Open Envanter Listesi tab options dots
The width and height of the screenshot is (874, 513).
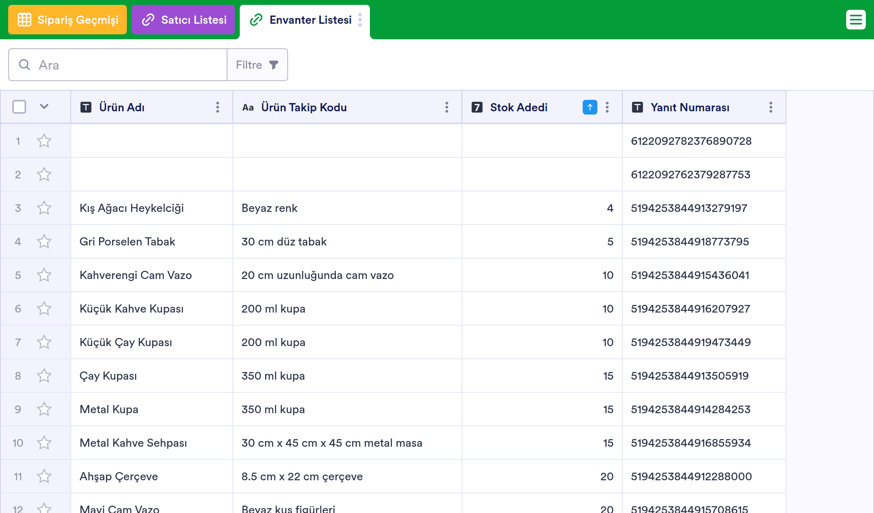(360, 20)
